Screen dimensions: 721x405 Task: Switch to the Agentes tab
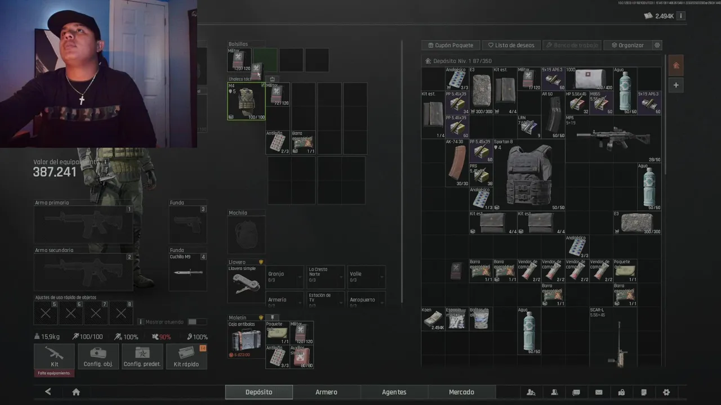click(x=394, y=392)
